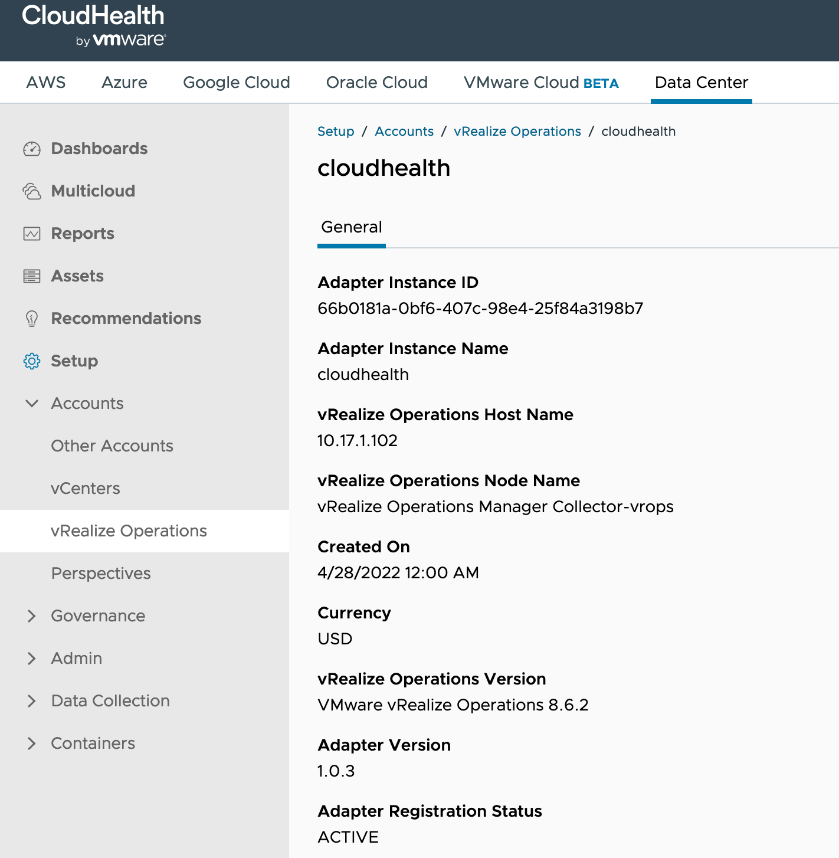Click the cloudhealth breadcrumb text
This screenshot has width=839, height=858.
(638, 132)
